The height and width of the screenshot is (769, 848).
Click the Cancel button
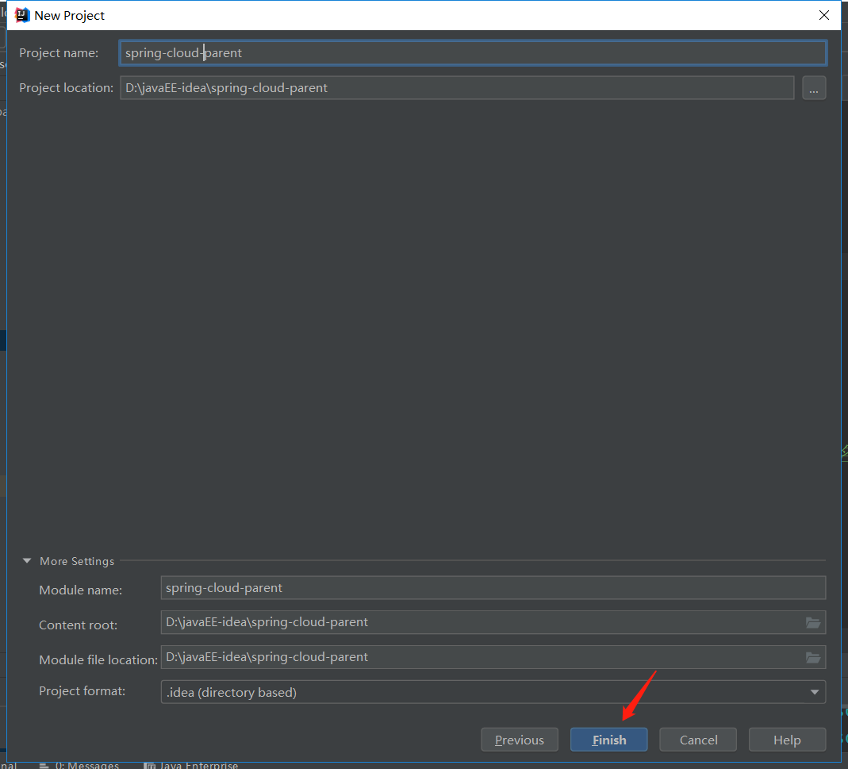click(697, 740)
